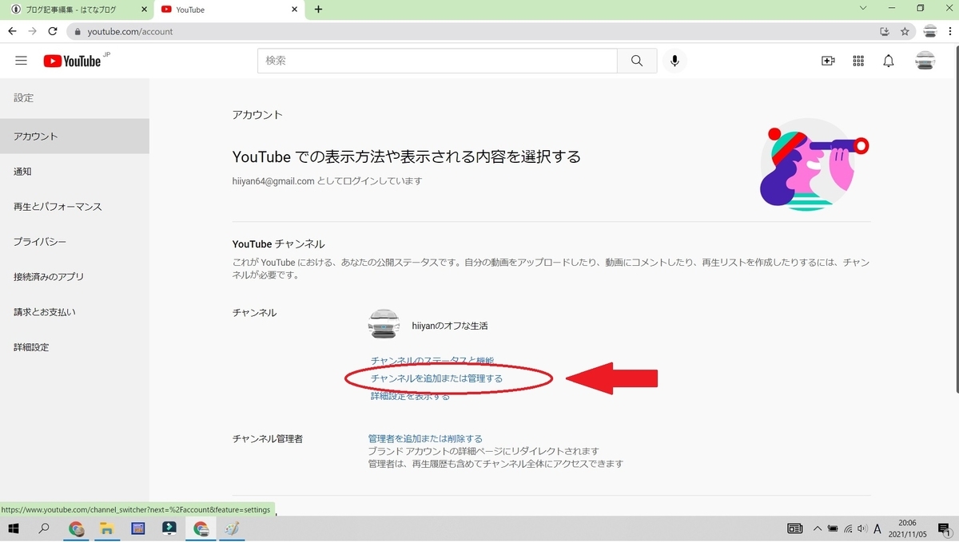The width and height of the screenshot is (959, 542).
Task: Open File Explorer from the taskbar
Action: click(x=106, y=528)
